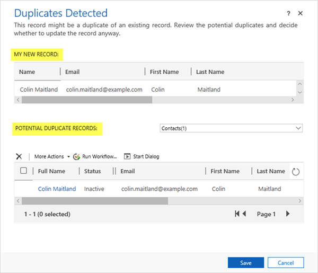This screenshot has height=273, width=318.
Task: Sort duplicates by the Status column header
Action: point(93,171)
